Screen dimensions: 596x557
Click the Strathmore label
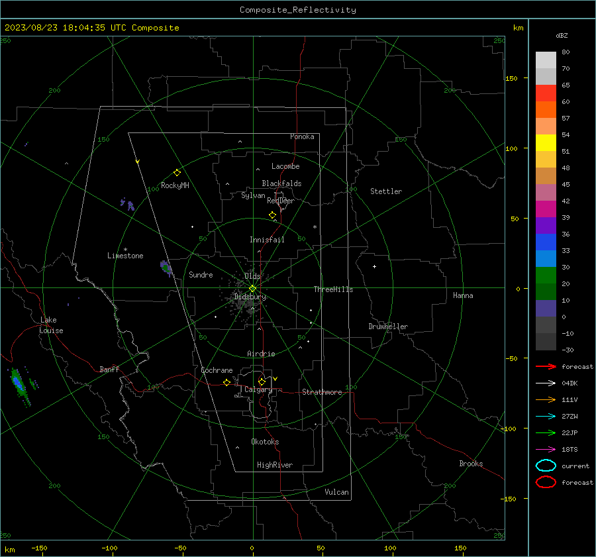pos(322,392)
